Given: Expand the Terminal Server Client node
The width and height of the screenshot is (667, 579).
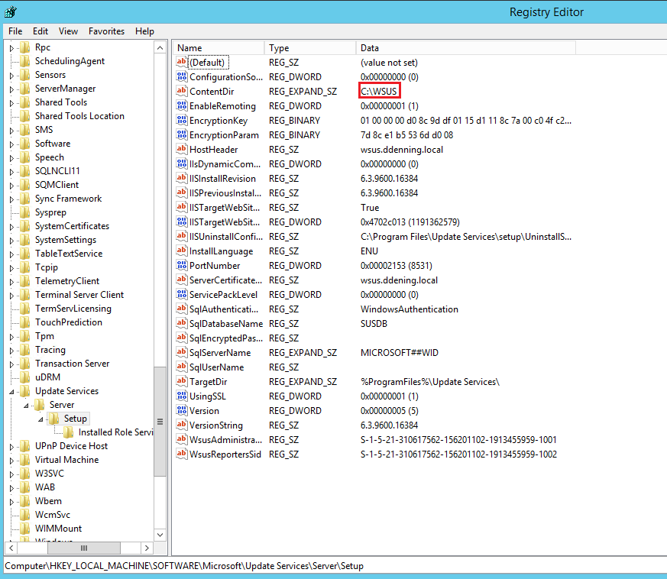Looking at the screenshot, I should point(11,295).
